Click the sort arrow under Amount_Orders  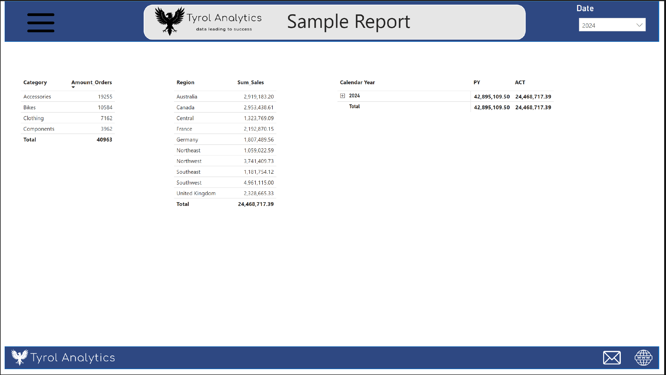click(x=73, y=87)
